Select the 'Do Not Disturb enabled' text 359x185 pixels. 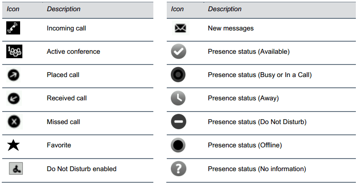[x=81, y=169]
